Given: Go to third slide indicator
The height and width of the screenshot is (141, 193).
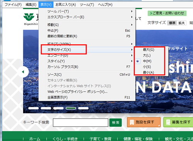Looking at the screenshot, I should 58,108.
